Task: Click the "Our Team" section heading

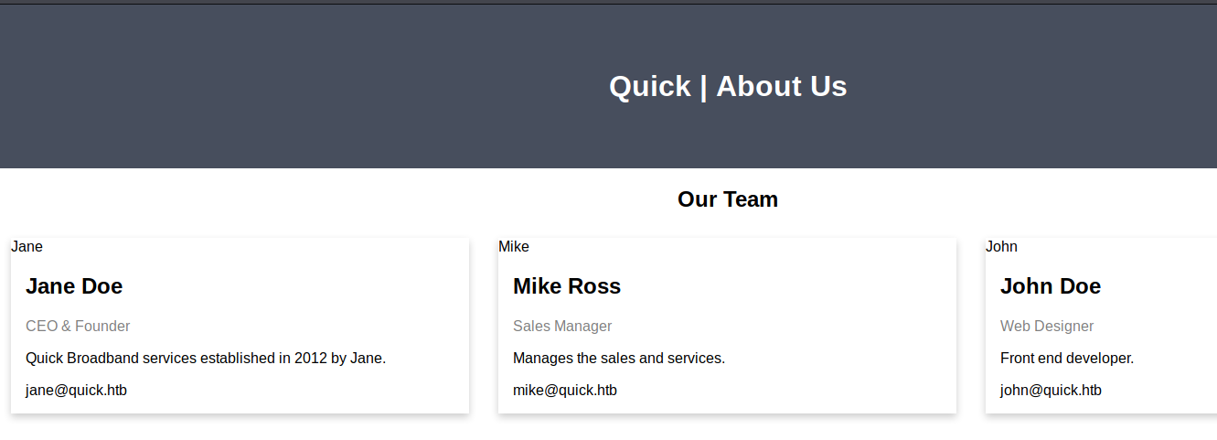Action: pos(728,199)
